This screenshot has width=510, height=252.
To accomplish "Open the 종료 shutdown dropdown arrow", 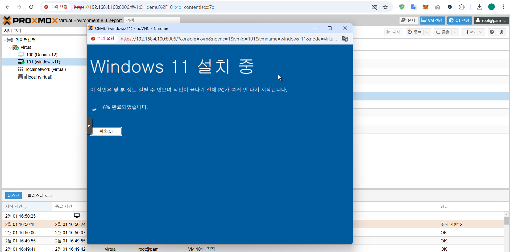I will 427,32.
